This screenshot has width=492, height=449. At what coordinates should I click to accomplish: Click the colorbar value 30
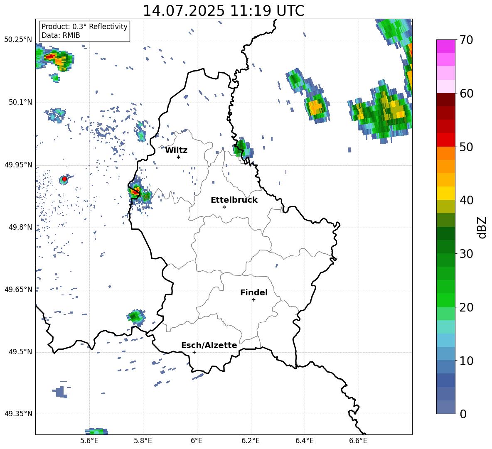click(x=467, y=254)
